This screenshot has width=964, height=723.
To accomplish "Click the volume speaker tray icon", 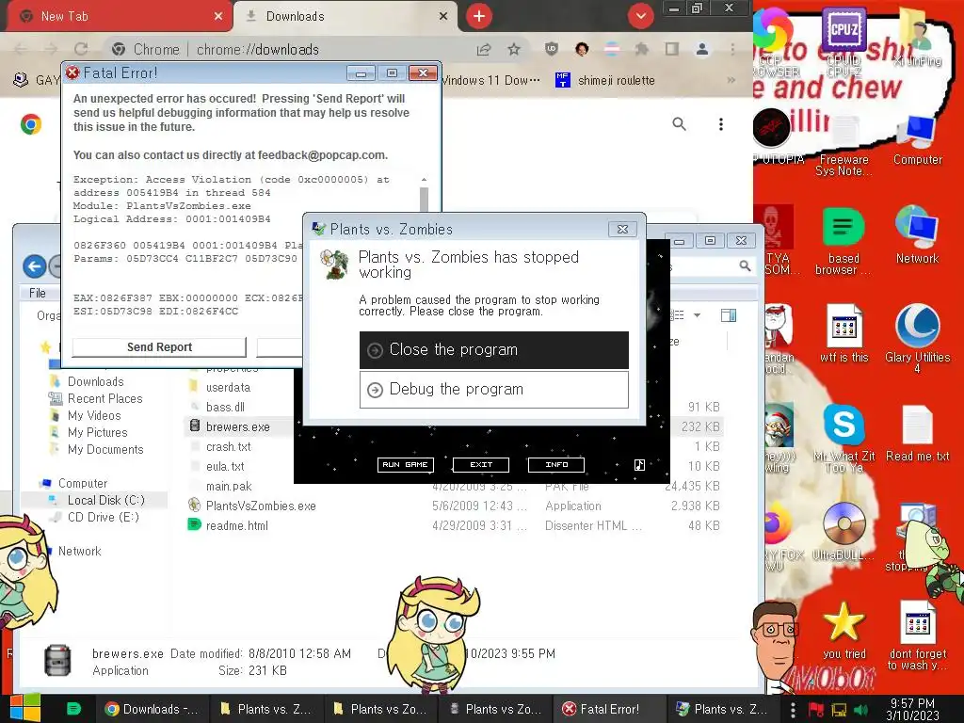I will coord(861,710).
